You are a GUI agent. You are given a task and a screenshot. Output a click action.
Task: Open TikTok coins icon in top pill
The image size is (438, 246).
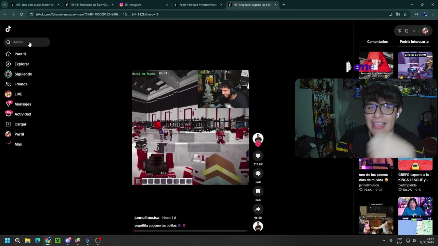click(399, 31)
